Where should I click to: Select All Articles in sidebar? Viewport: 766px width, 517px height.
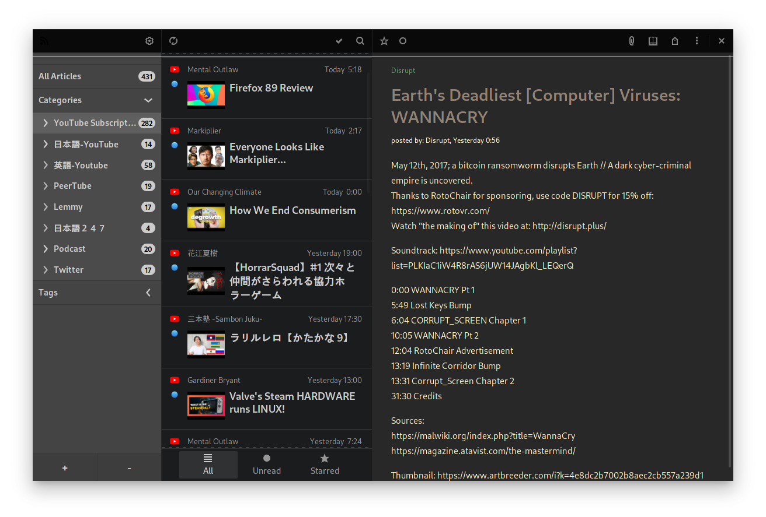point(96,76)
